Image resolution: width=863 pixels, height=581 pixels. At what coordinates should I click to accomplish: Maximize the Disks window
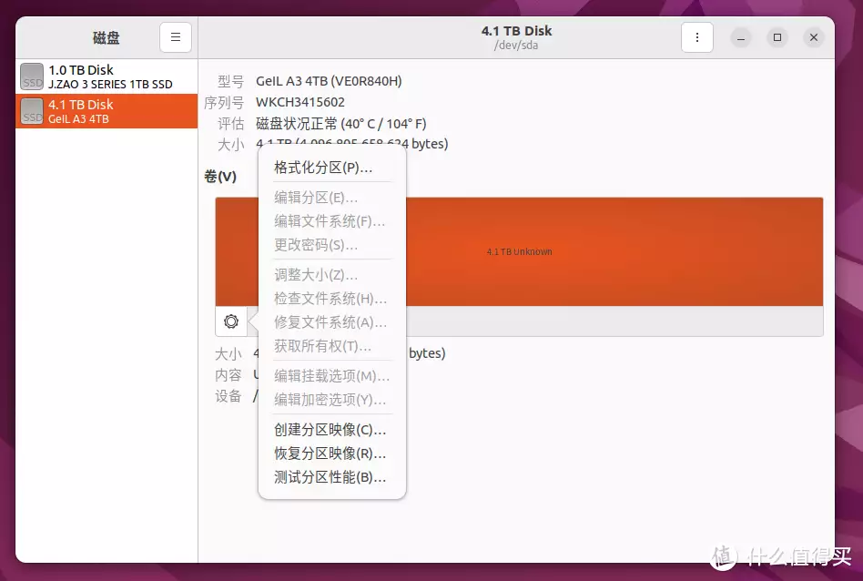click(777, 37)
